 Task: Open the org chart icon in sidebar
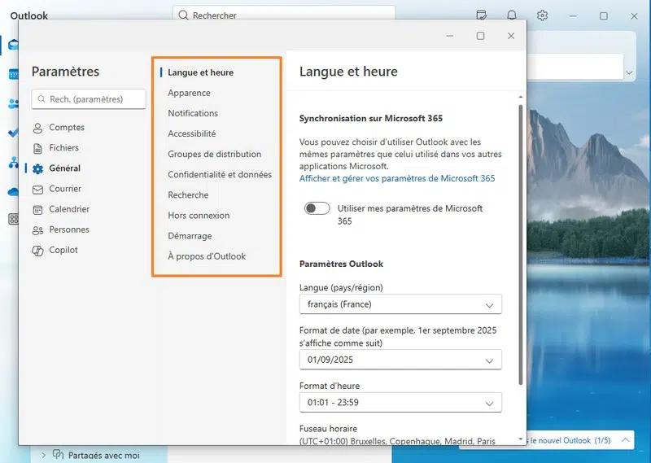pos(14,163)
